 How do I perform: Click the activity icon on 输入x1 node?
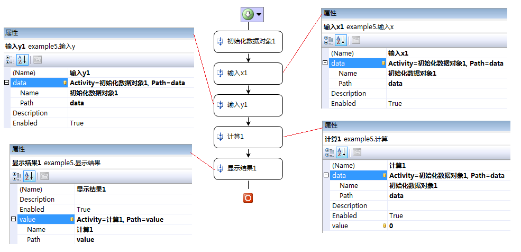point(220,73)
